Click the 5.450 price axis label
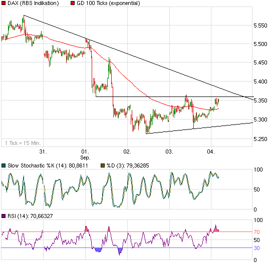 pos(260,62)
